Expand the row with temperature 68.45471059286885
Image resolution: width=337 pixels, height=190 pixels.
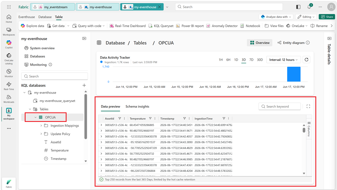101,125
